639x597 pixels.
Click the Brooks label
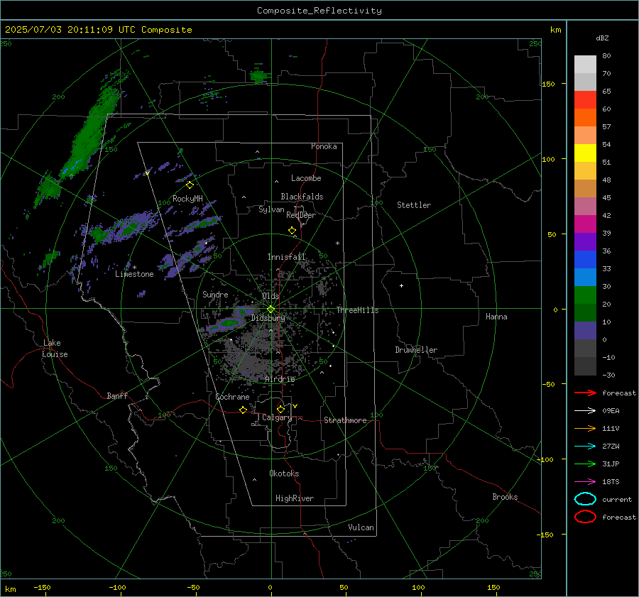click(x=505, y=497)
